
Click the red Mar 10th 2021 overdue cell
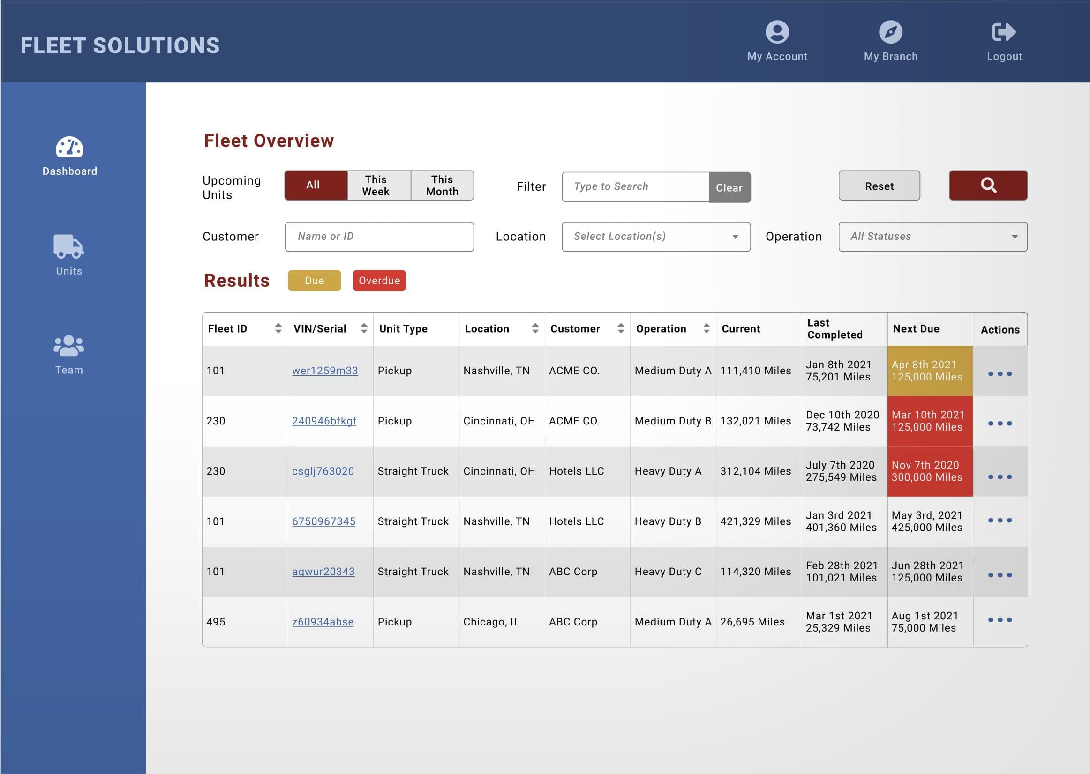point(930,421)
